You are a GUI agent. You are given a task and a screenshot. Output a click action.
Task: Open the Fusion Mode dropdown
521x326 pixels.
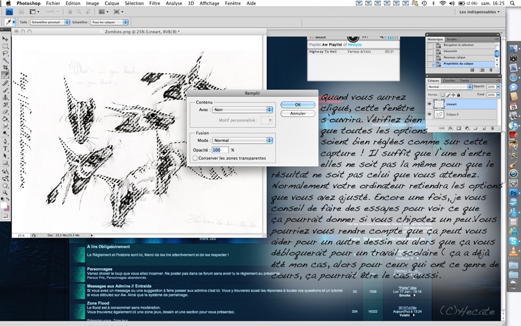[x=243, y=141]
